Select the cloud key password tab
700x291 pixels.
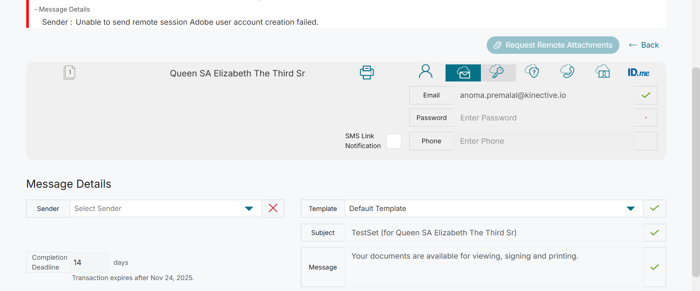pyautogui.click(x=497, y=72)
